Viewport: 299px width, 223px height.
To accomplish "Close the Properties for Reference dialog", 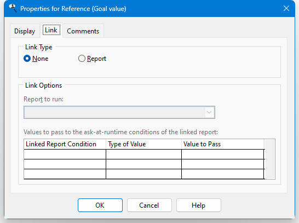I will 286,8.
